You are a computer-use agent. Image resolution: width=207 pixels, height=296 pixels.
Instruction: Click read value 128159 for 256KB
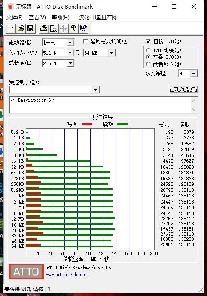coord(186,184)
